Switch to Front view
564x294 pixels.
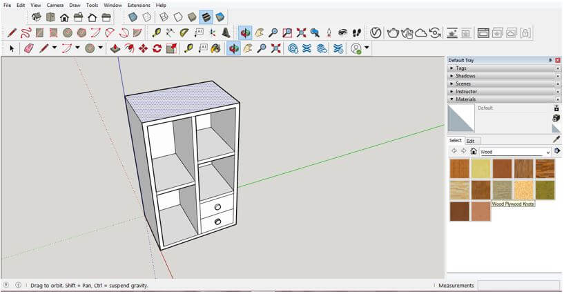click(x=64, y=17)
